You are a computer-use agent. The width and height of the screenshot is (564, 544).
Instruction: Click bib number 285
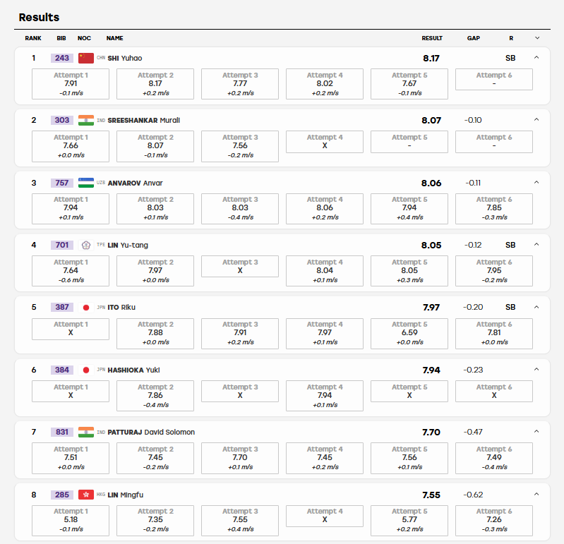[62, 495]
